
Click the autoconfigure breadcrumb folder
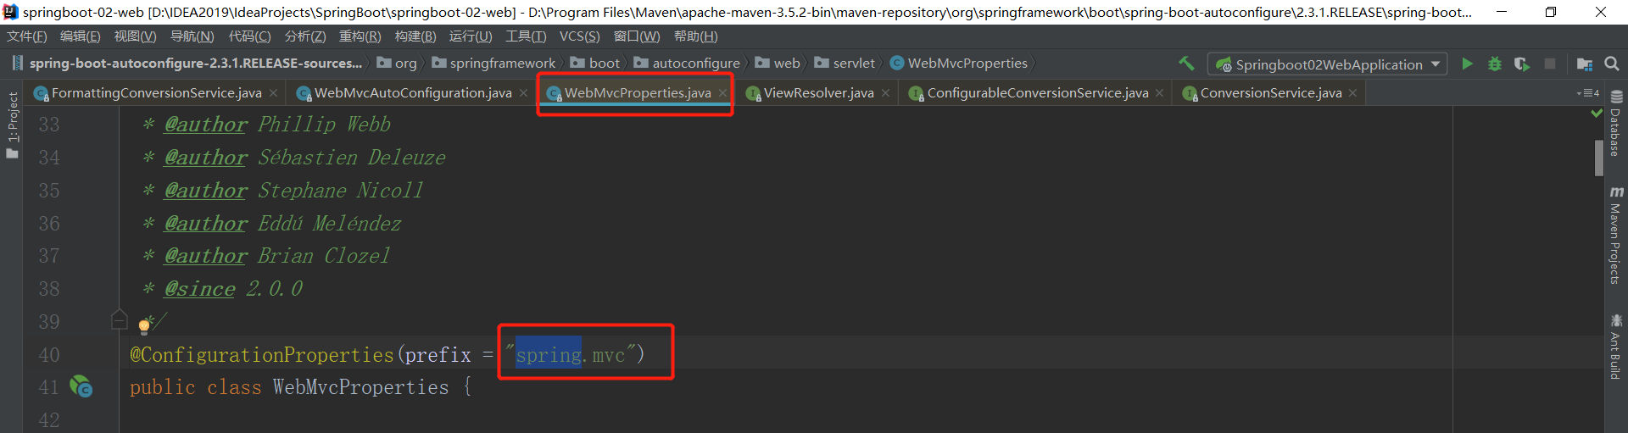click(x=695, y=64)
